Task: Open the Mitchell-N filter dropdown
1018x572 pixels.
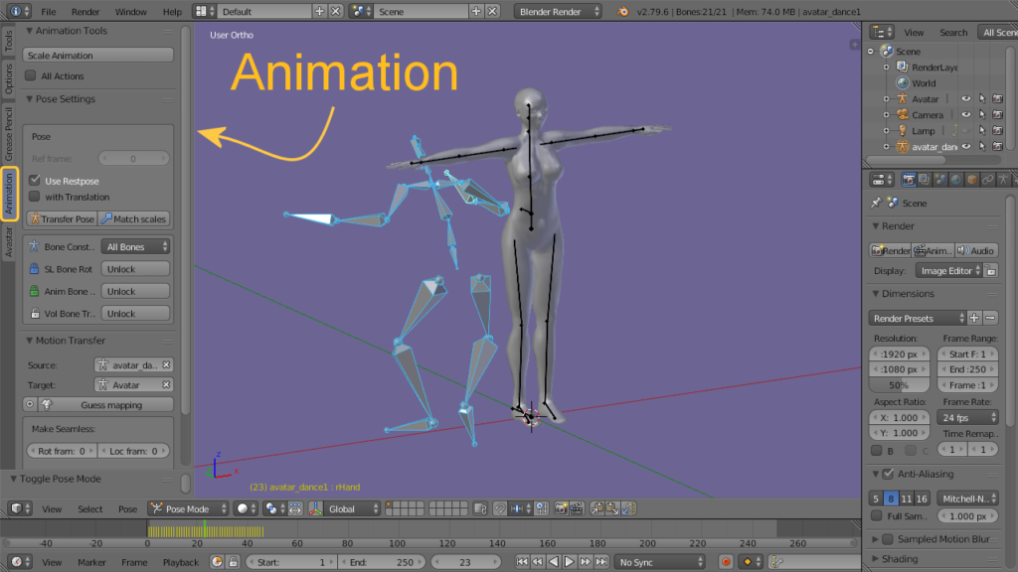Action: click(x=969, y=499)
